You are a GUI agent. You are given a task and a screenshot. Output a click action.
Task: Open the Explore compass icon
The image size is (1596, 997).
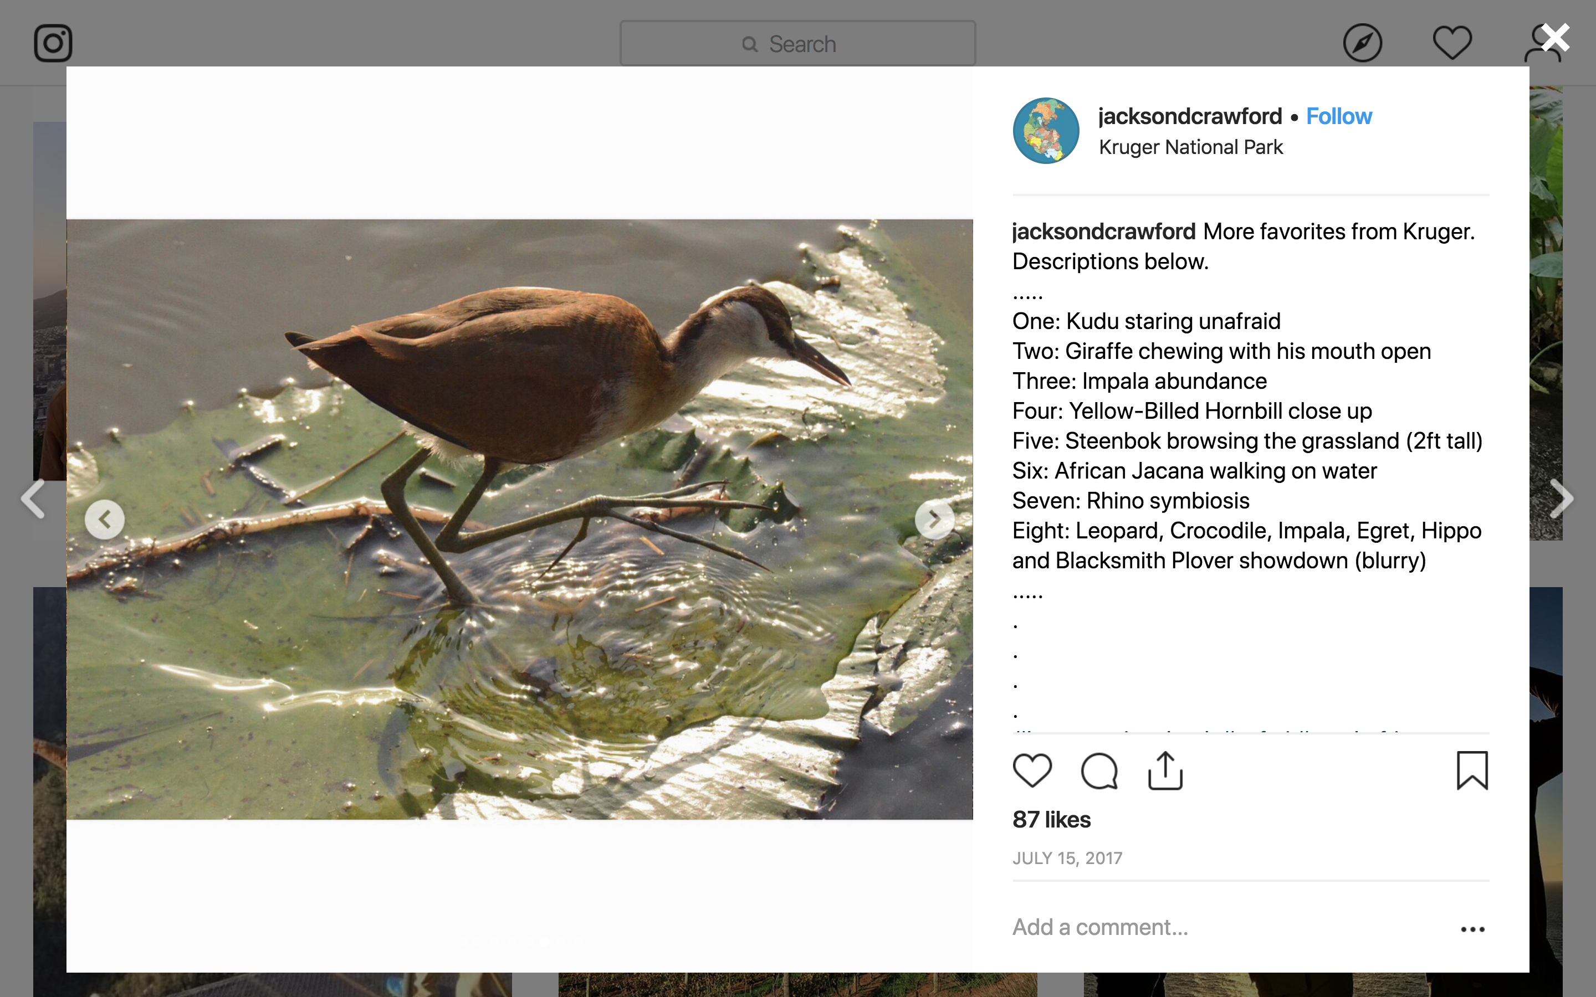pos(1362,44)
